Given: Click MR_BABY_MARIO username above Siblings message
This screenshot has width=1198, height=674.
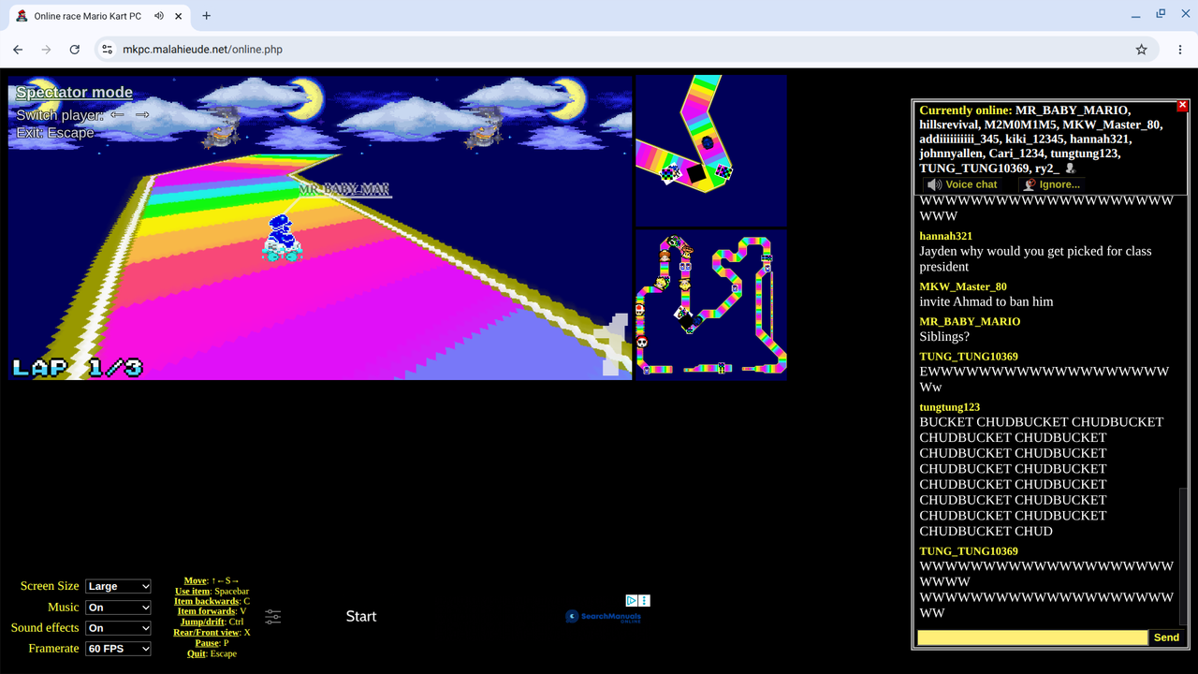Looking at the screenshot, I should (970, 321).
